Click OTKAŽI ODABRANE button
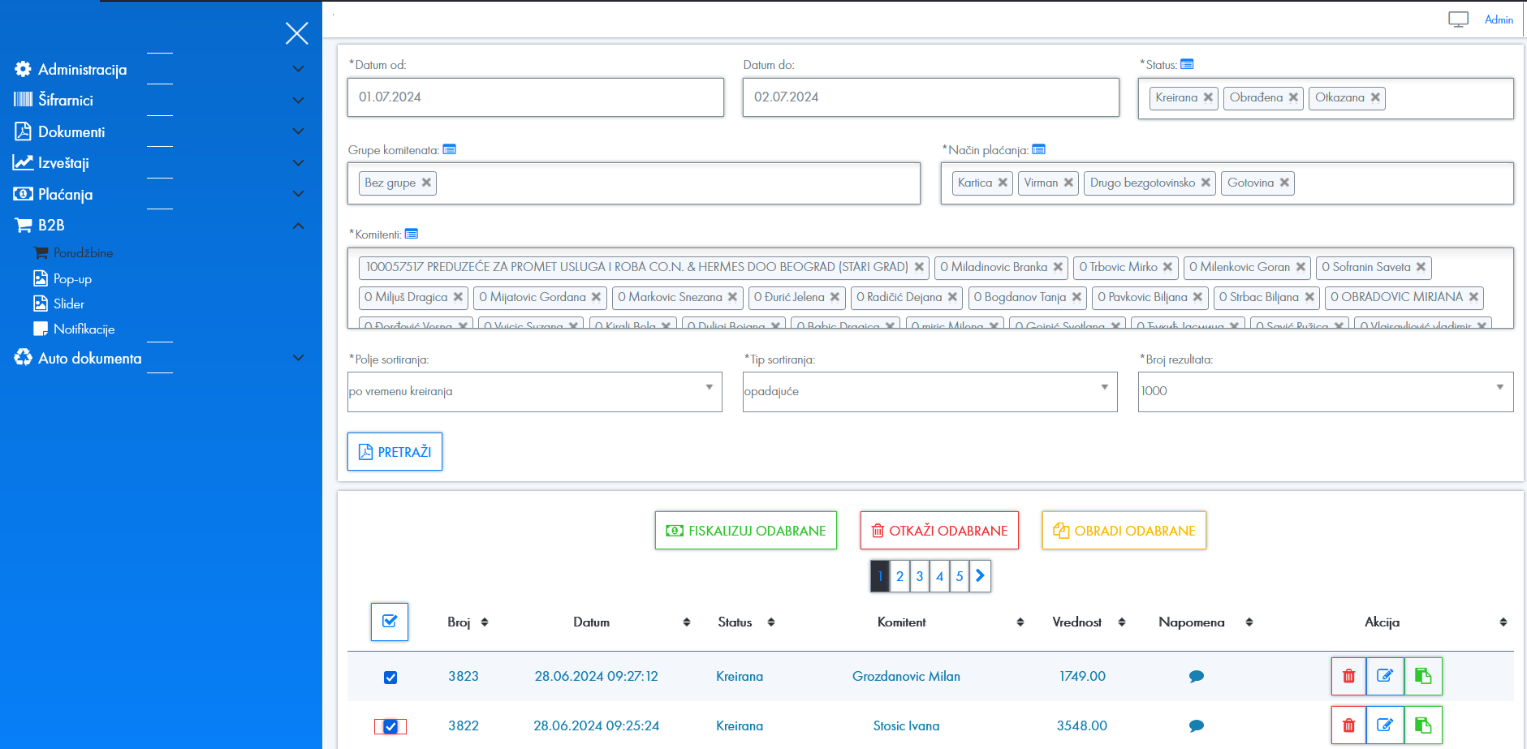 point(939,530)
